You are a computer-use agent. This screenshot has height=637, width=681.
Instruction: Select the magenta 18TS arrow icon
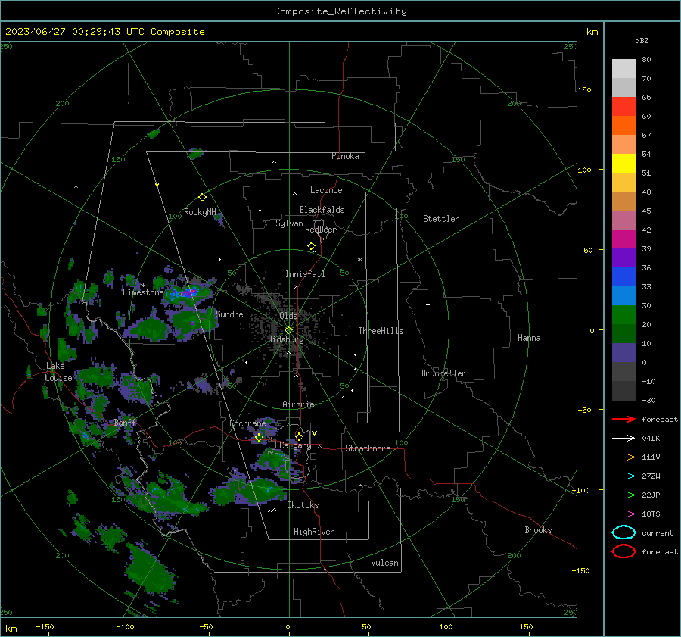tap(623, 514)
